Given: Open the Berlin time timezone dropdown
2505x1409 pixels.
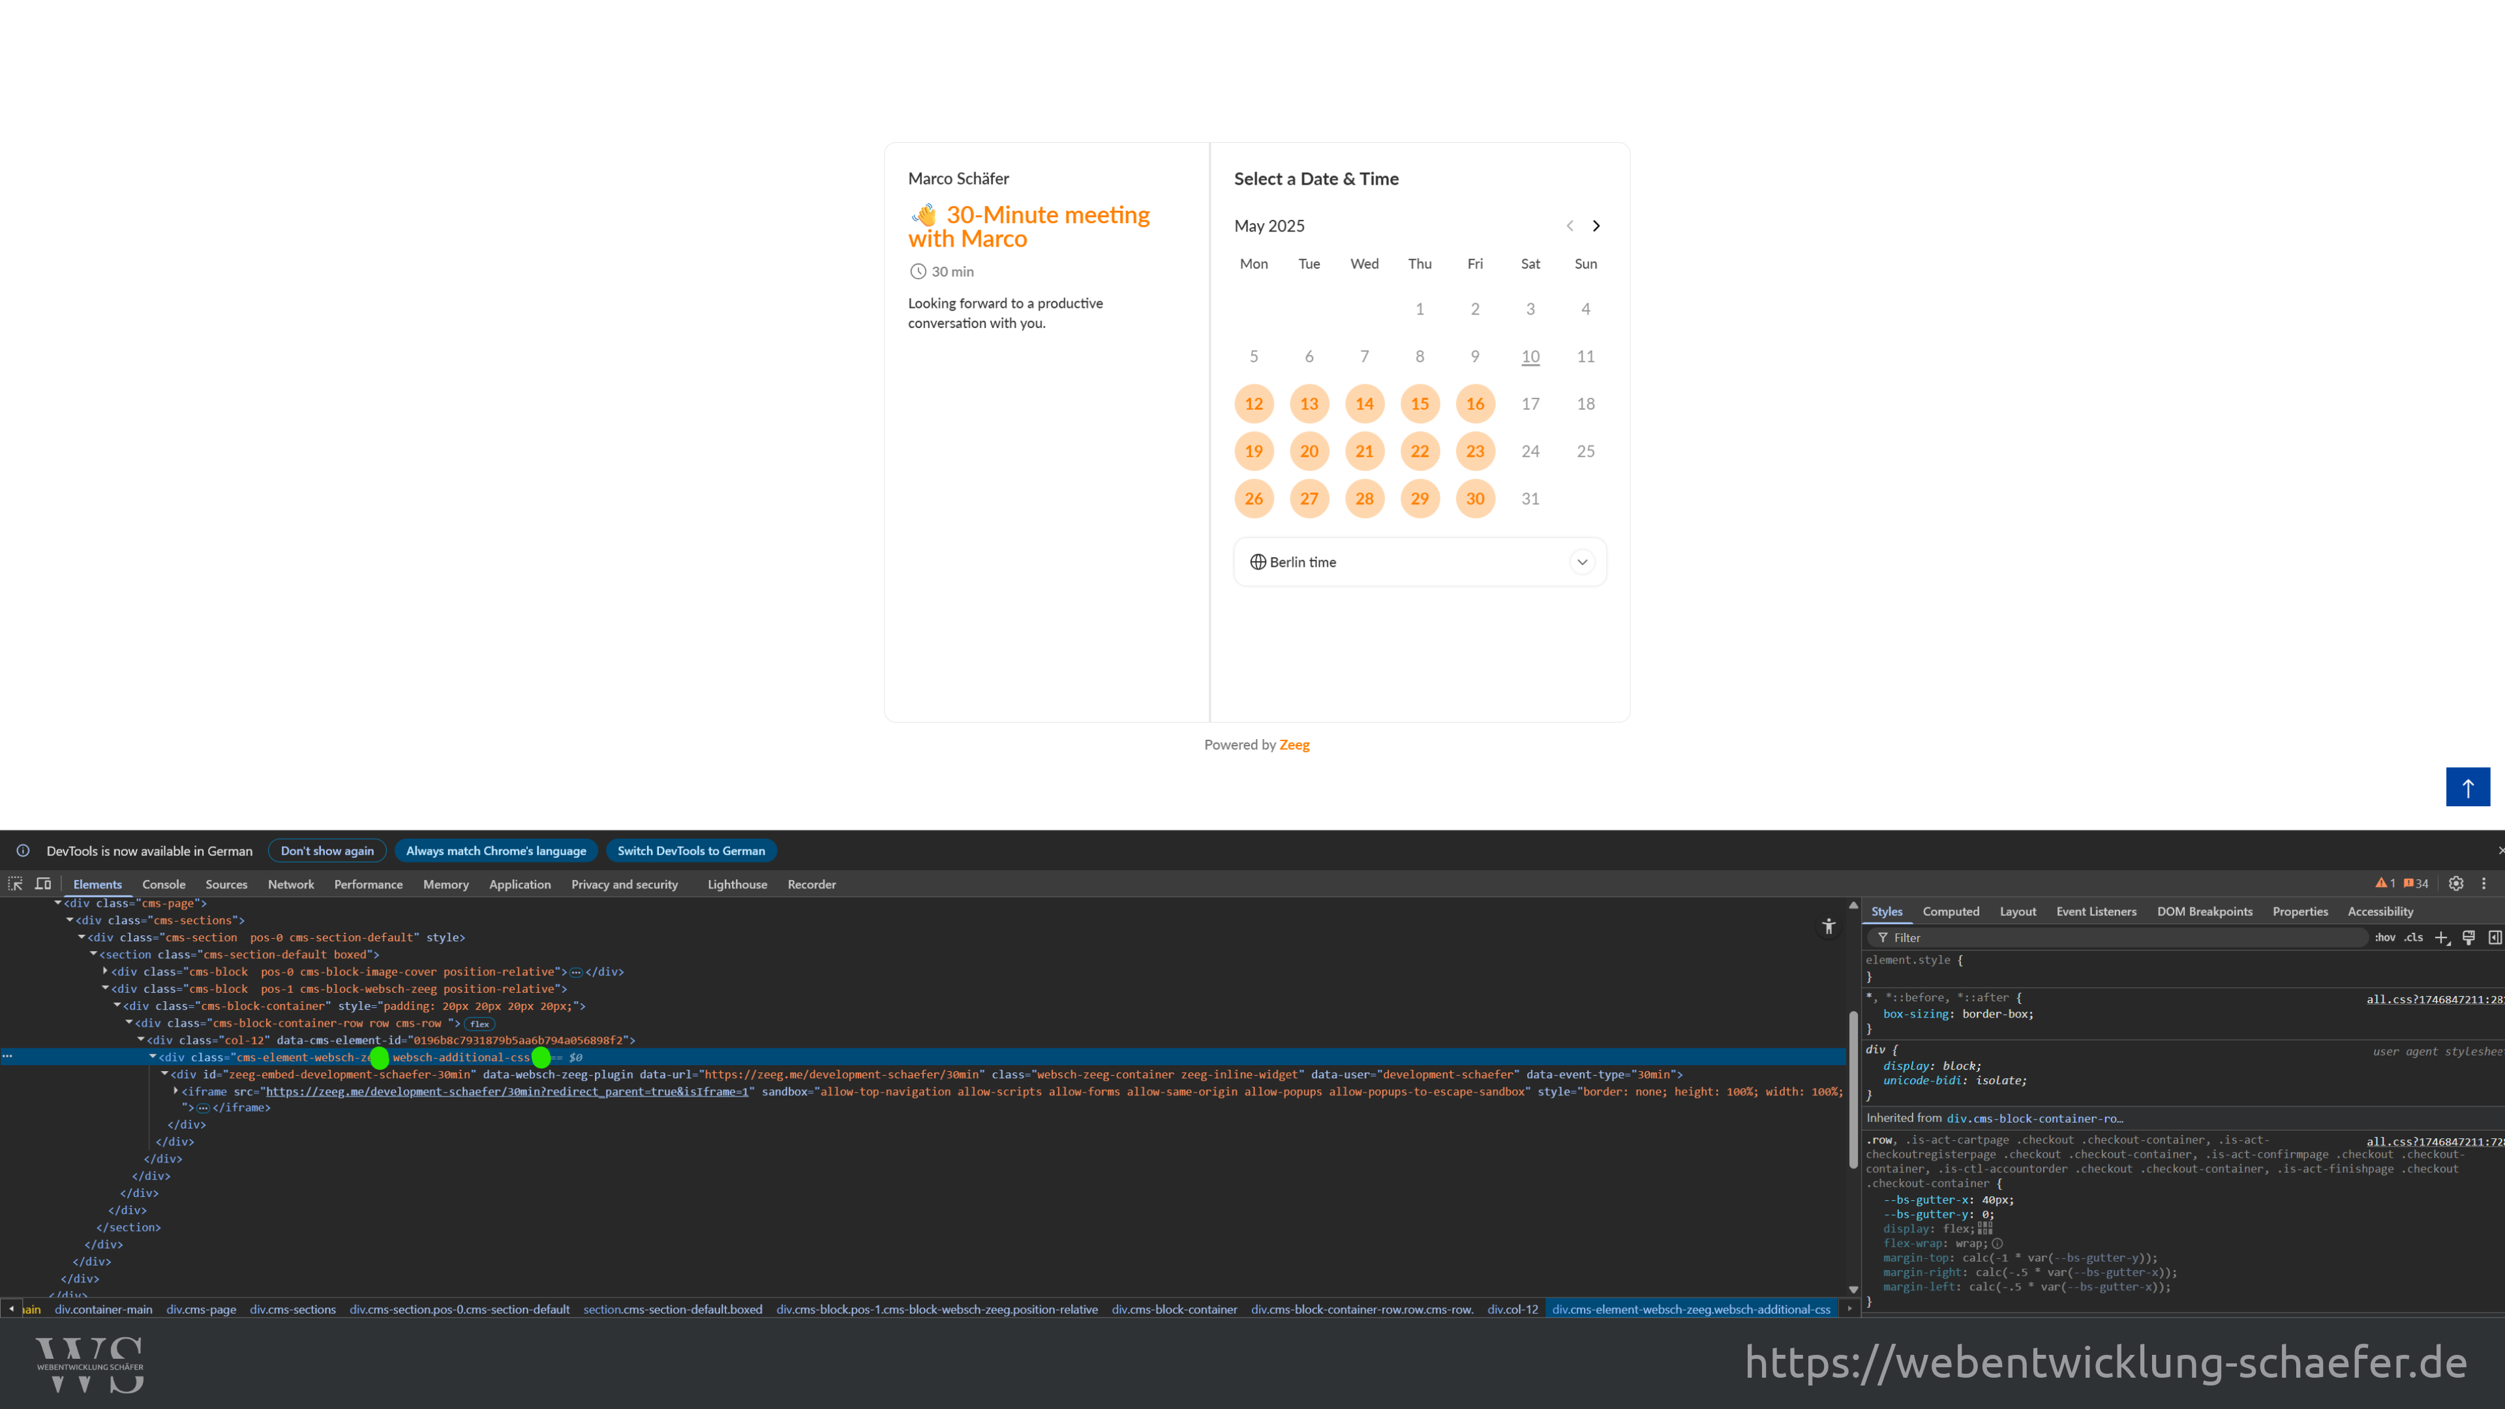Looking at the screenshot, I should (1419, 562).
